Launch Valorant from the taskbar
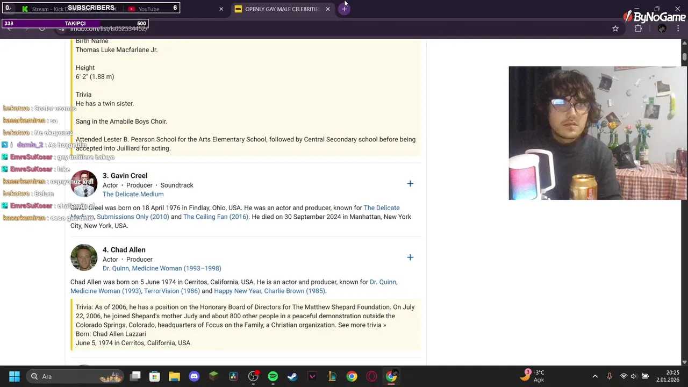 tap(312, 376)
